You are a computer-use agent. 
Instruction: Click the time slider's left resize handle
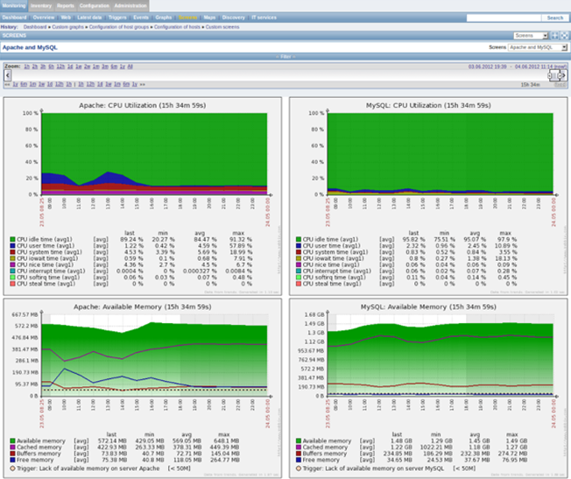[x=550, y=75]
